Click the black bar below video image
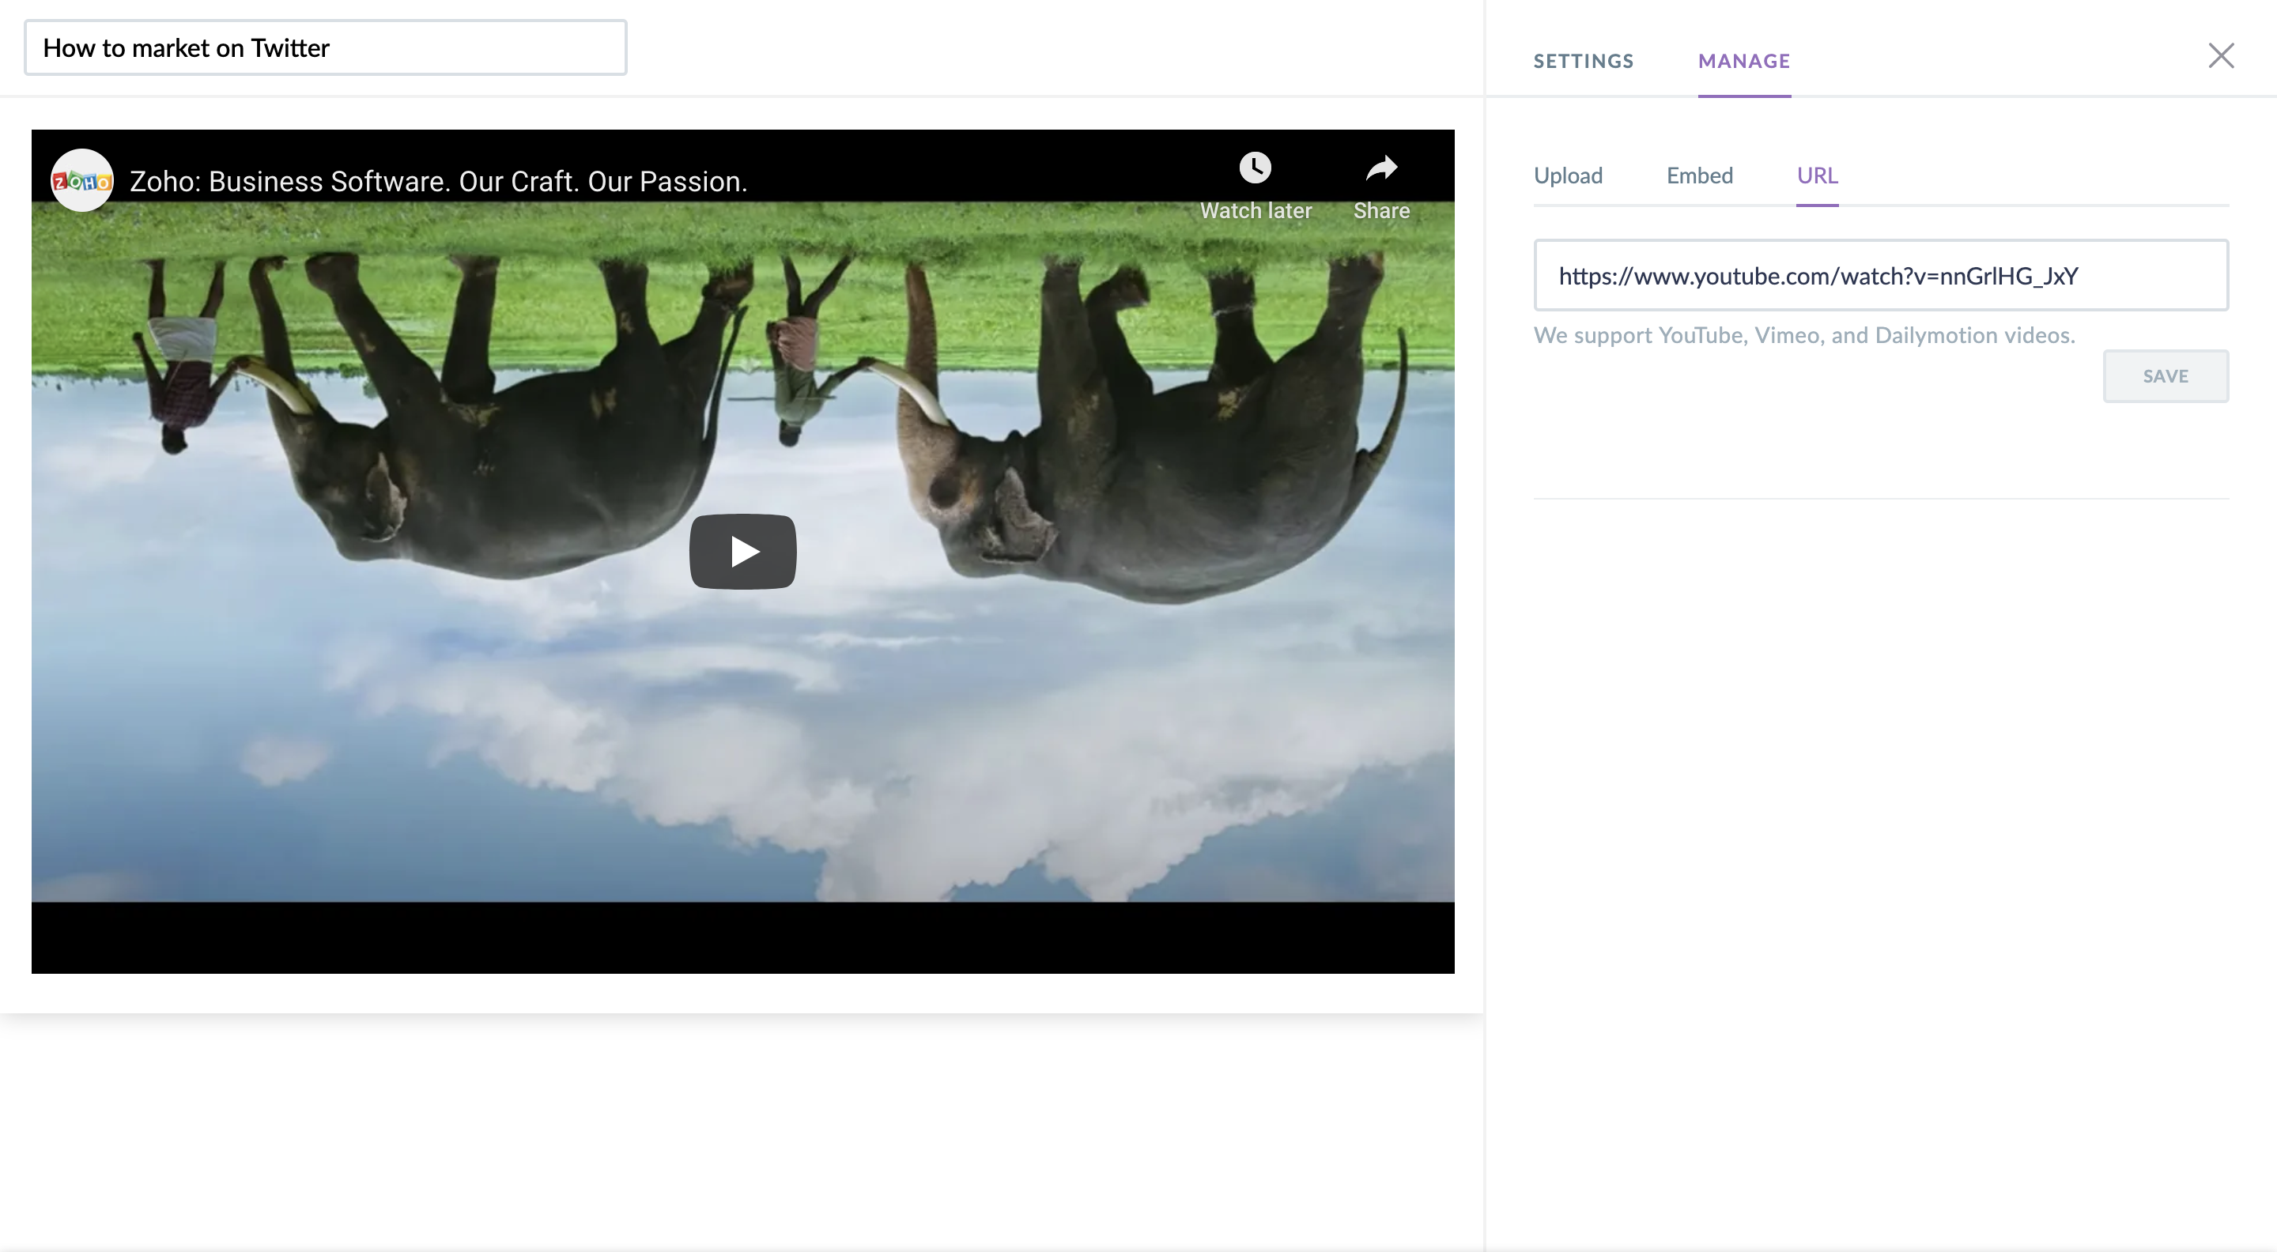This screenshot has width=2277, height=1252. coord(742,938)
